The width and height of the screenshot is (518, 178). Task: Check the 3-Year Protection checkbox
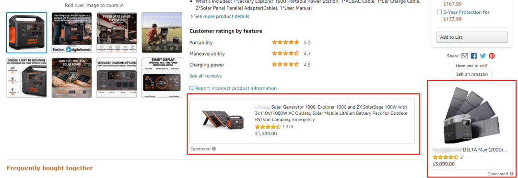click(439, 12)
